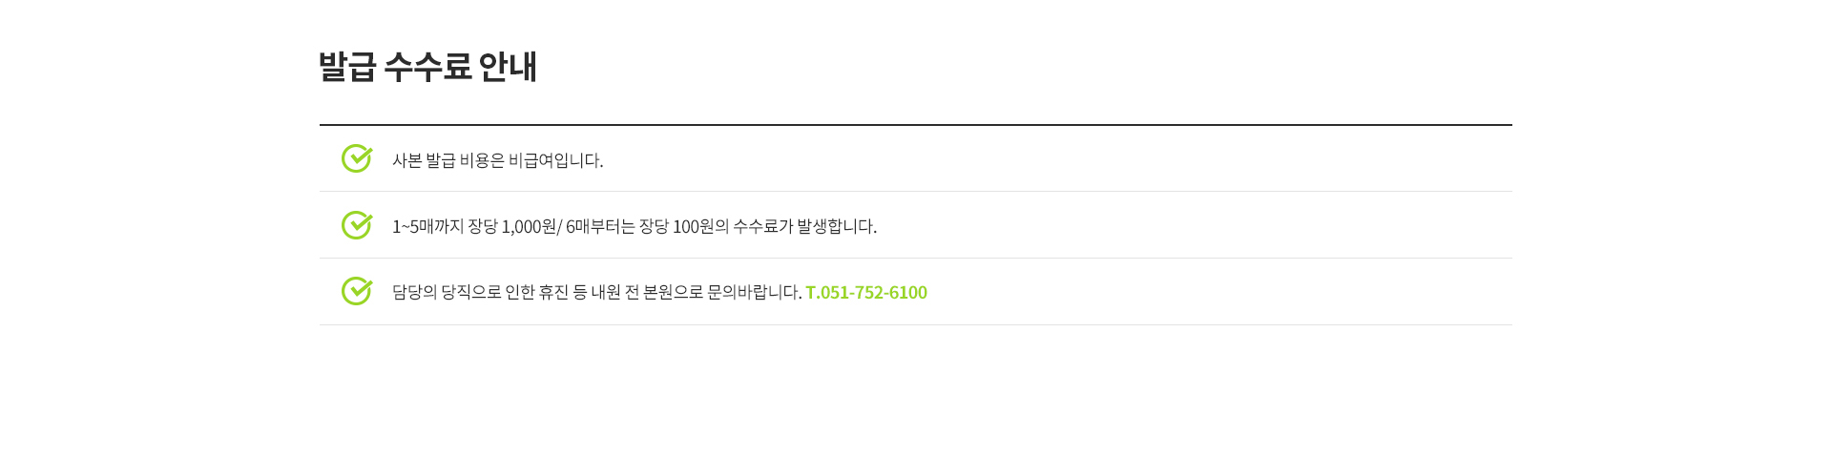Screen dimensions: 1832x457
Task: Click the 100원의 fee amount text
Action: (700, 226)
